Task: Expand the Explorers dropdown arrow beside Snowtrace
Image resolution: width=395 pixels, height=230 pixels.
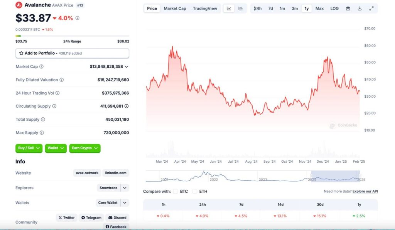Action: 125,188
